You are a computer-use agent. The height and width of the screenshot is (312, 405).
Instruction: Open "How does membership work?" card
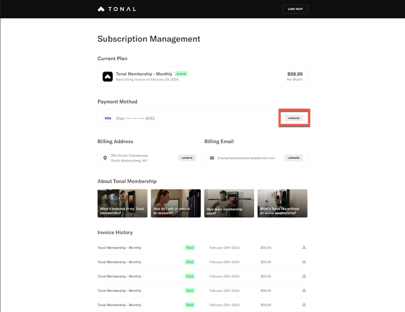pyautogui.click(x=229, y=203)
